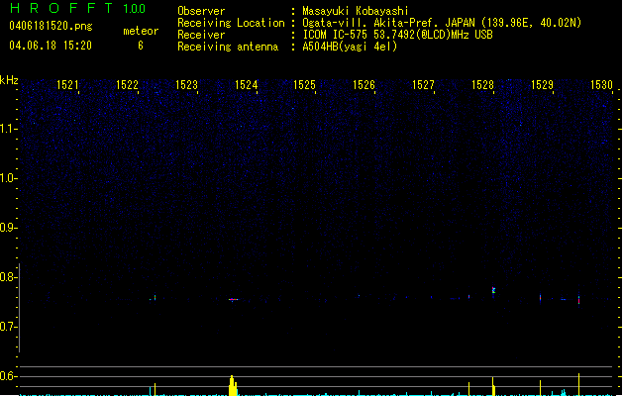Click the Receiving Location label
This screenshot has height=396, width=623.
point(231,23)
